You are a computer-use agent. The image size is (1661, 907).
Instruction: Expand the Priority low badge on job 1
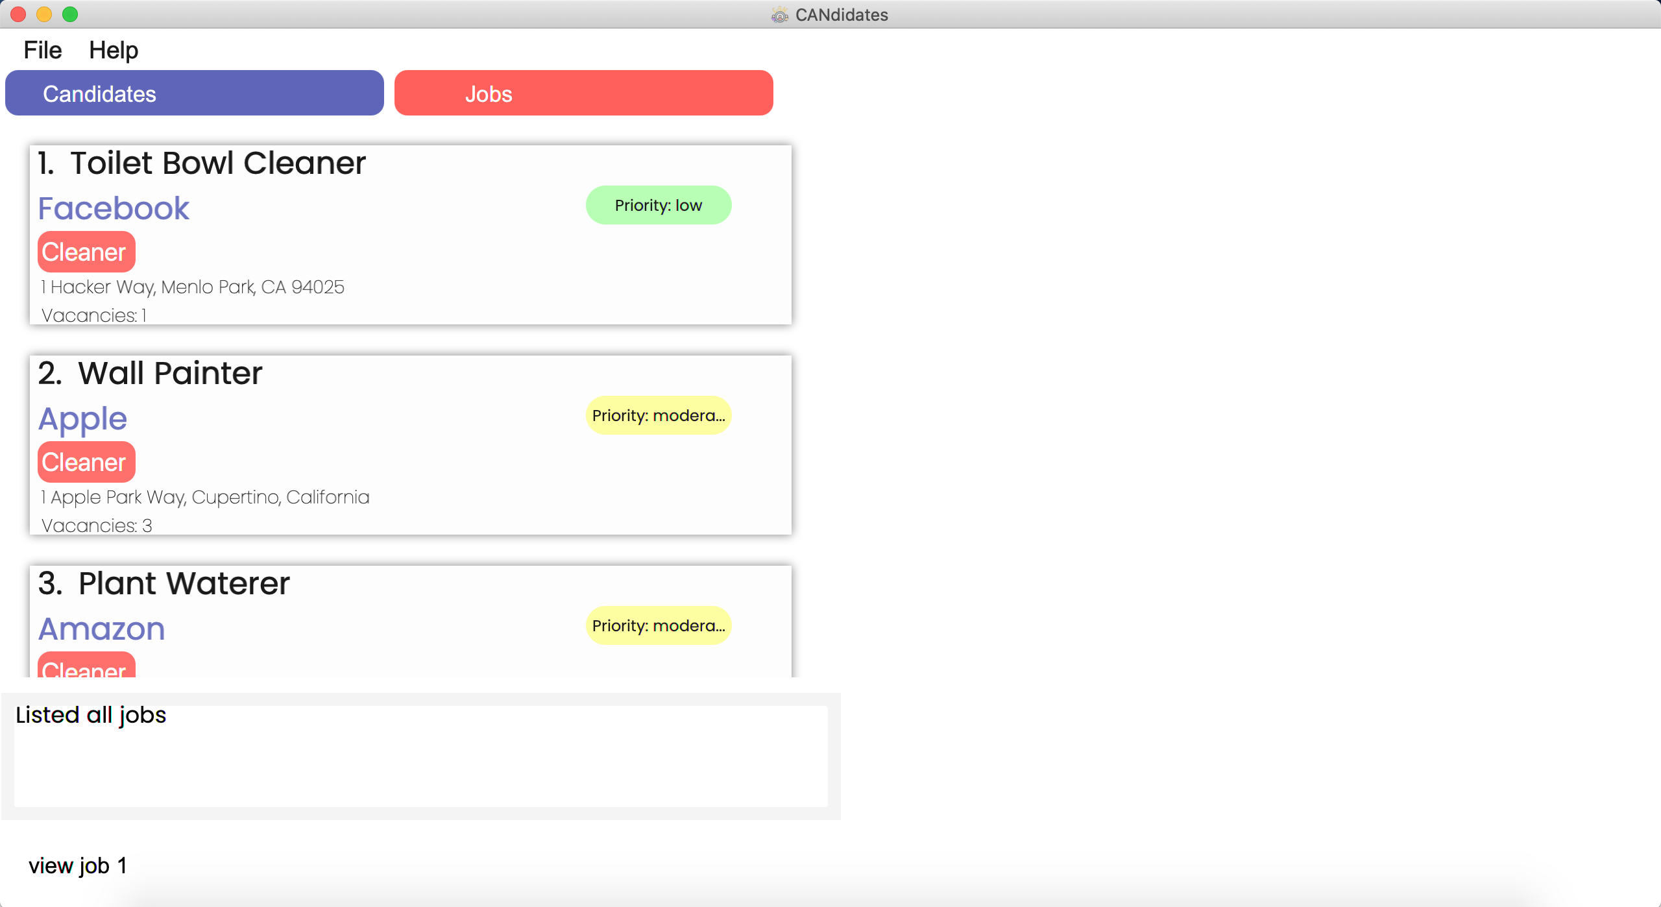pos(659,204)
